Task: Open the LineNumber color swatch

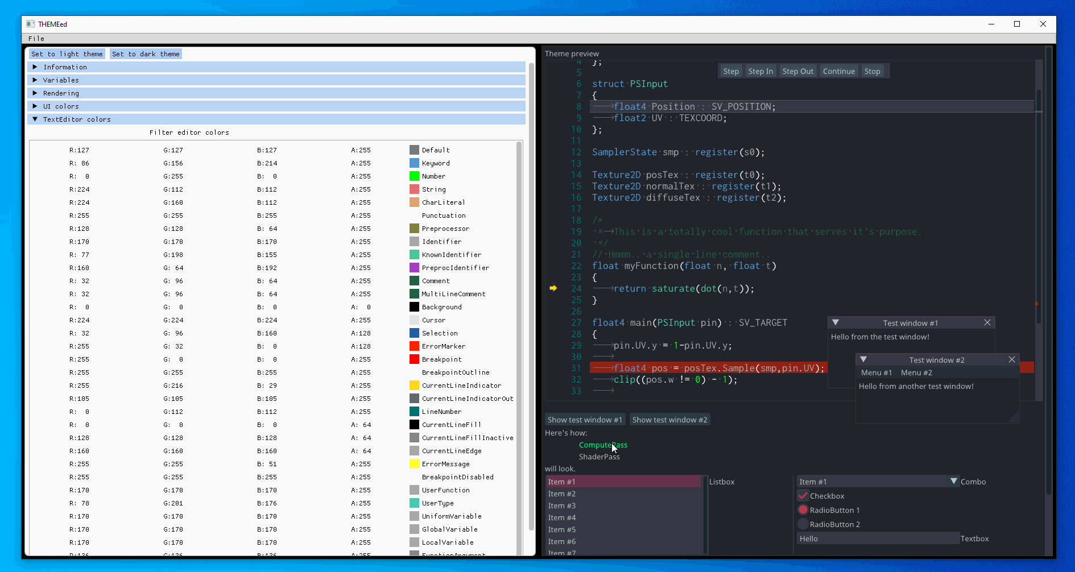Action: click(x=414, y=412)
